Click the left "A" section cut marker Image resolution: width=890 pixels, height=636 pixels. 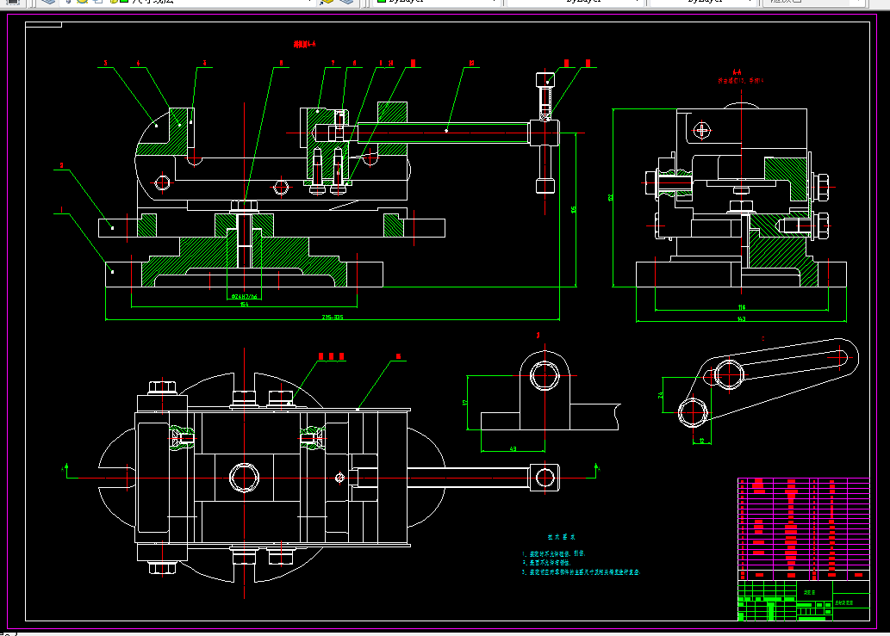click(64, 468)
